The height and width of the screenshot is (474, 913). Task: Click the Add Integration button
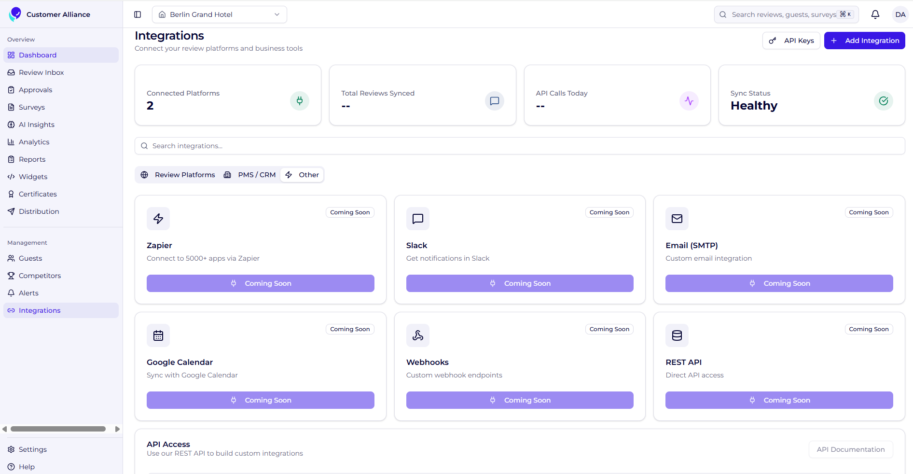(x=865, y=41)
